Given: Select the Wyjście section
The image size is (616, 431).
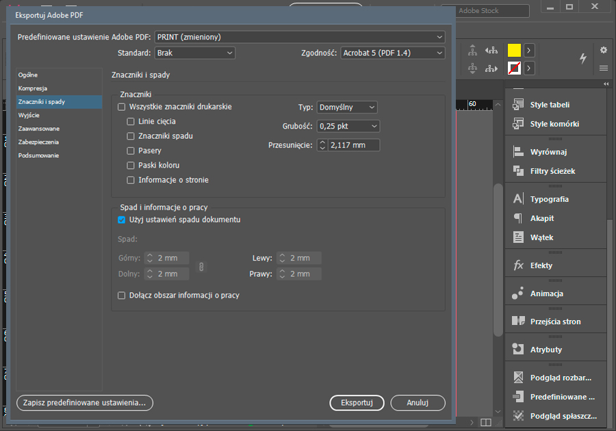Looking at the screenshot, I should tap(59, 115).
